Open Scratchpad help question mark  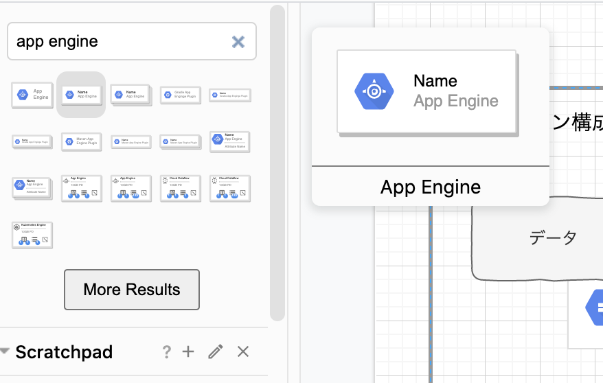(x=166, y=351)
